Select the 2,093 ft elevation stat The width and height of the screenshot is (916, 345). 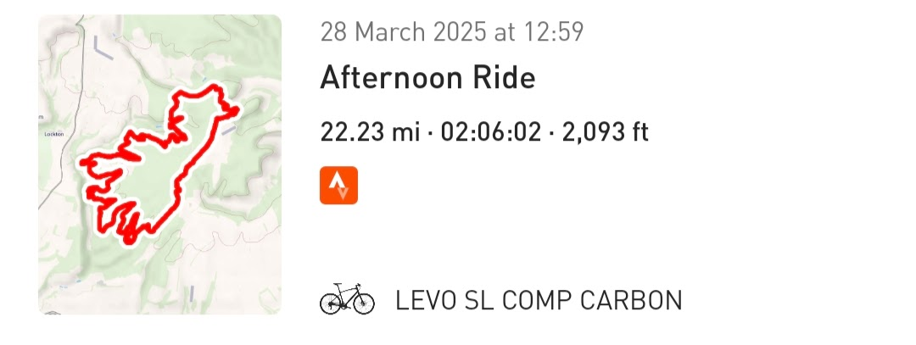click(606, 132)
